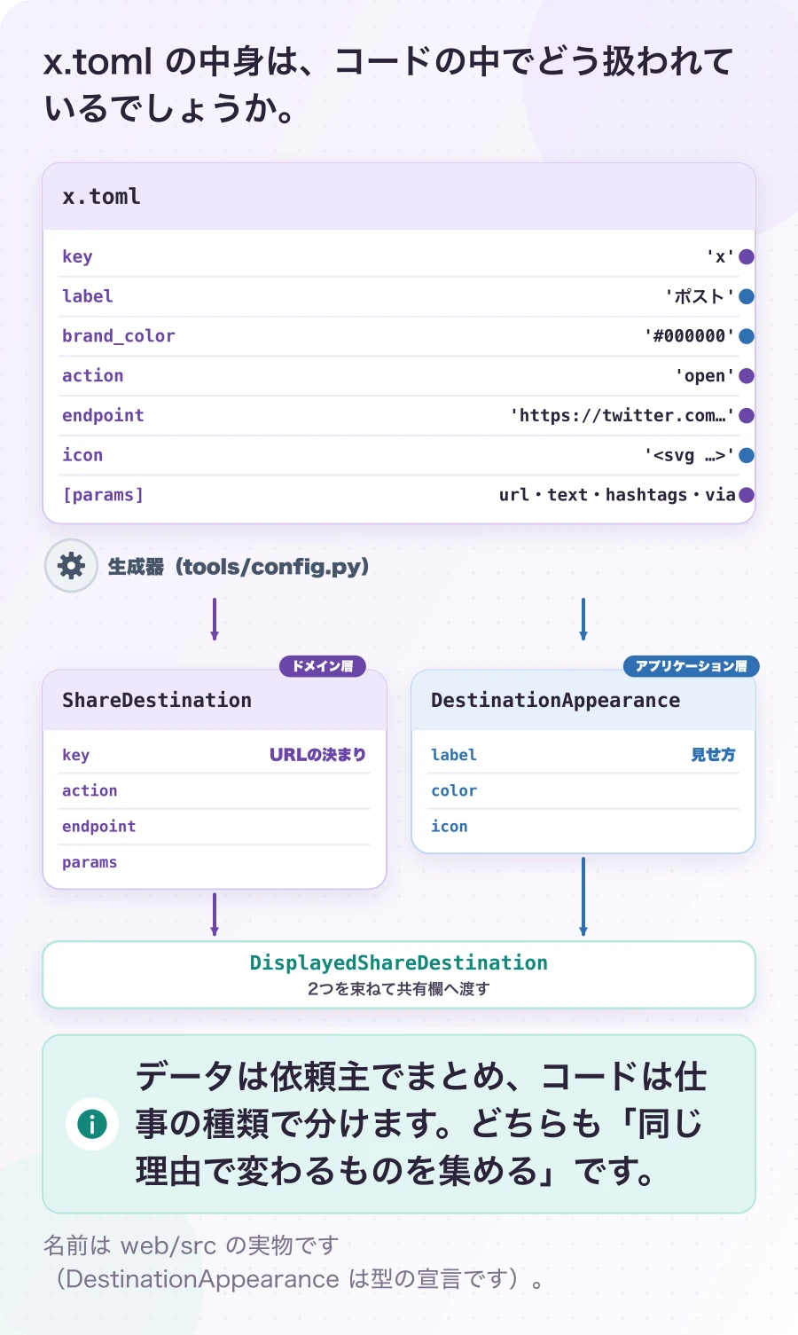Click the アプリケーション層 badge

pyautogui.click(x=691, y=666)
